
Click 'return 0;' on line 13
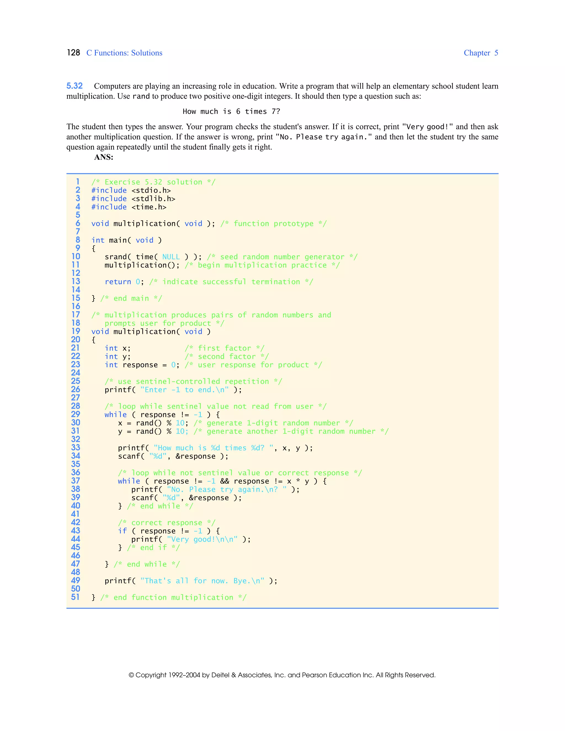[124, 282]
